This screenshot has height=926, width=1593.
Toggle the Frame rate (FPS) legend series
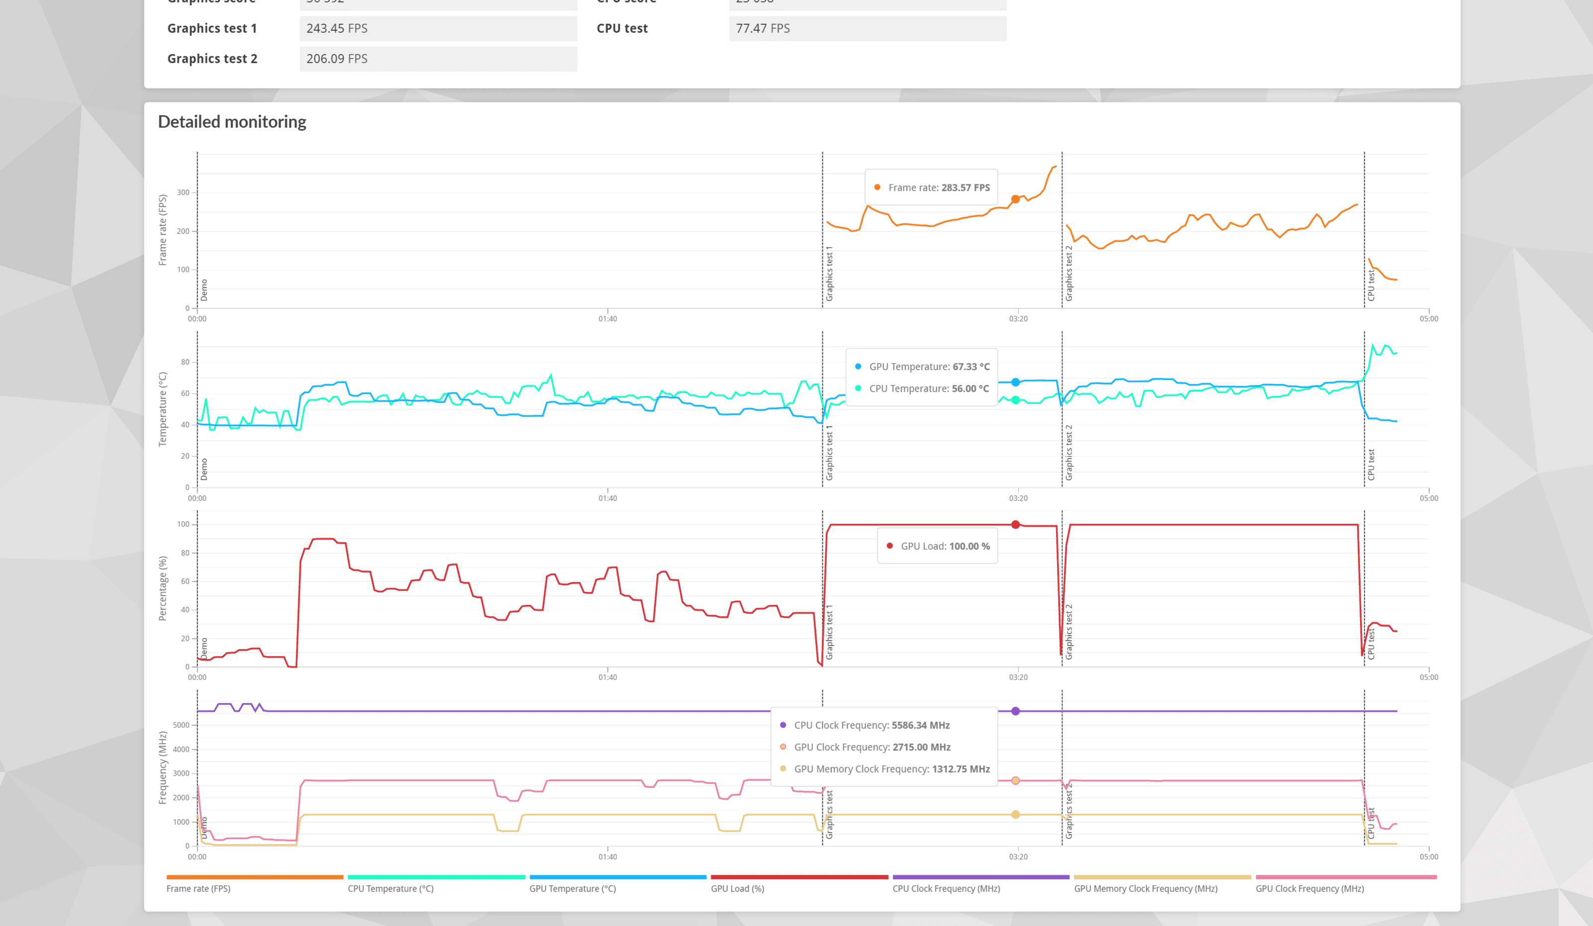click(x=199, y=888)
